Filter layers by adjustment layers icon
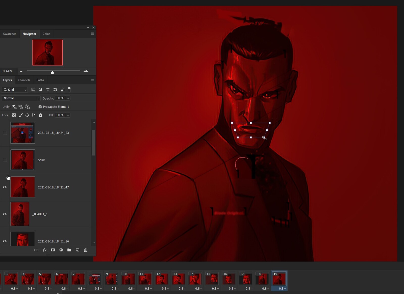The image size is (404, 294). [x=40, y=90]
